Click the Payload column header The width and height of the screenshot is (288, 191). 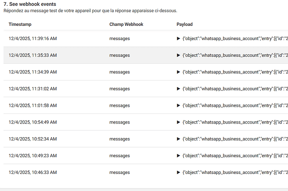[x=184, y=25]
